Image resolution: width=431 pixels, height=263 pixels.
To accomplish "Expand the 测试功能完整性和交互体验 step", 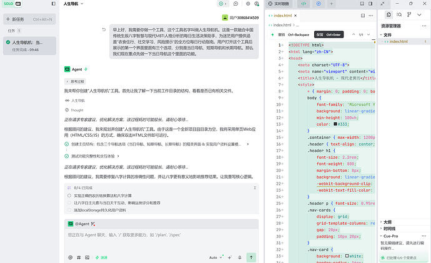I will point(118,156).
